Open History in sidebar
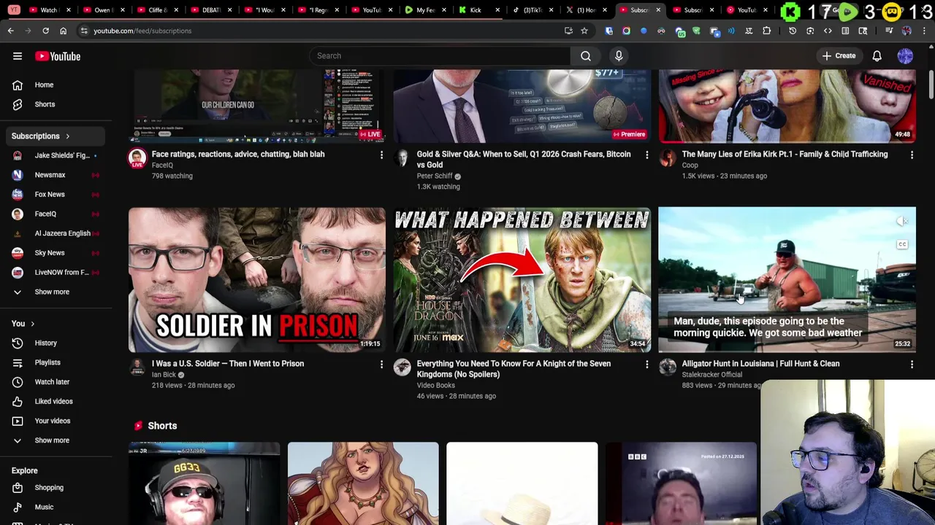The image size is (935, 525). 56,343
